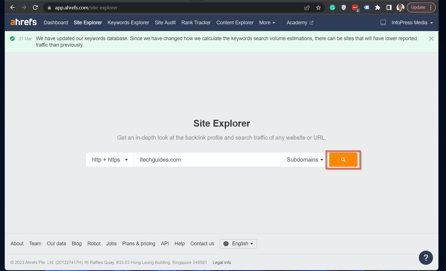The height and width of the screenshot is (271, 446).
Task: Open the extensions puzzle piece menu
Action: [378, 8]
